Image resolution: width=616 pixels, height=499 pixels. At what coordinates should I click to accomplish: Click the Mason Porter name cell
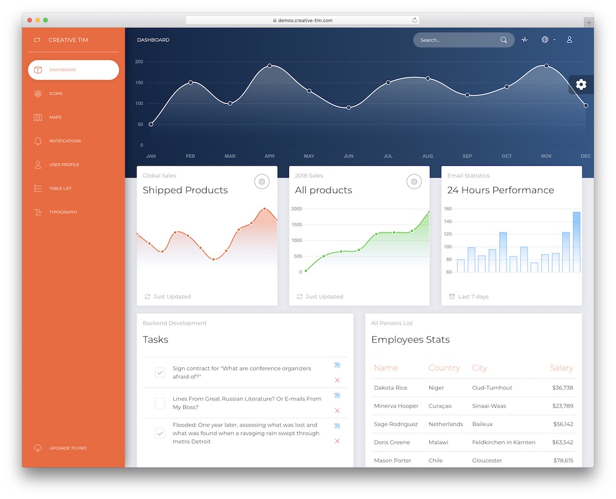point(393,460)
